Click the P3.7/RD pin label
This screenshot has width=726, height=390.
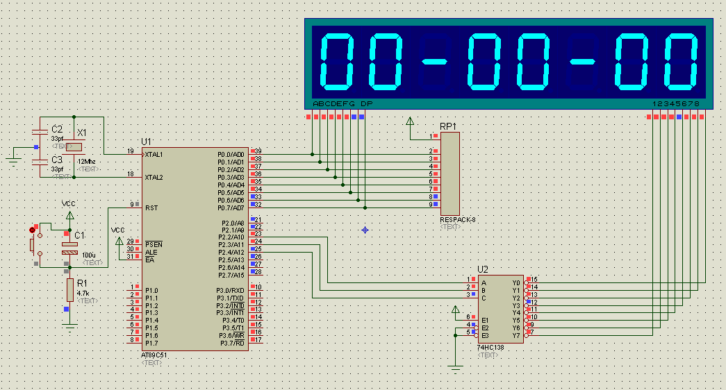pyautogui.click(x=233, y=343)
